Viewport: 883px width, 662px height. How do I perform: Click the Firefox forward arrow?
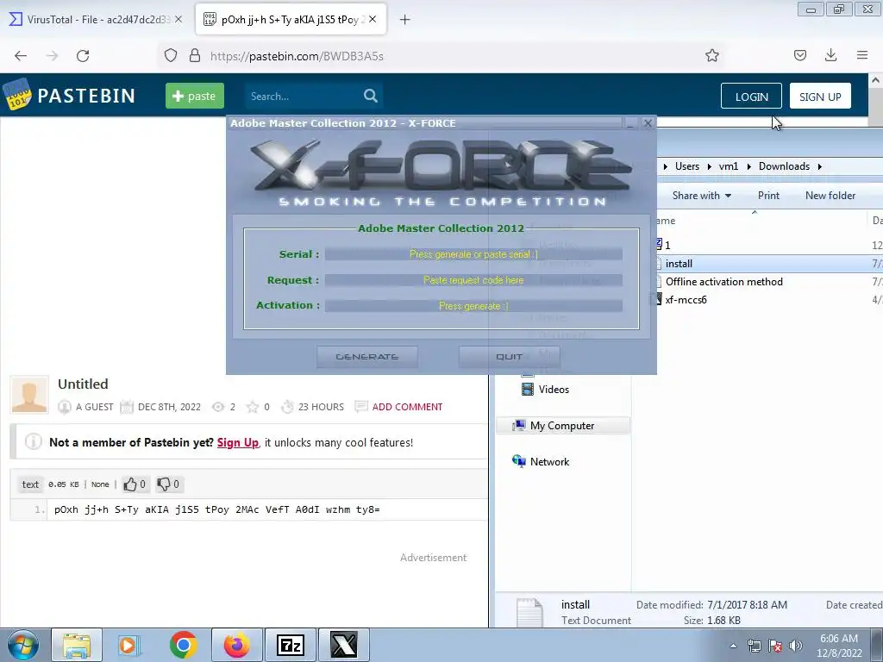coord(52,56)
